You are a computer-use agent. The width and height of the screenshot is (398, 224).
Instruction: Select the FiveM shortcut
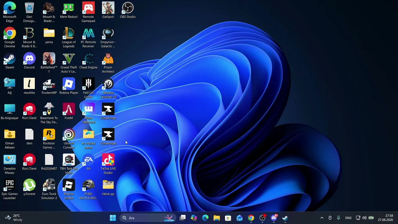69,112
